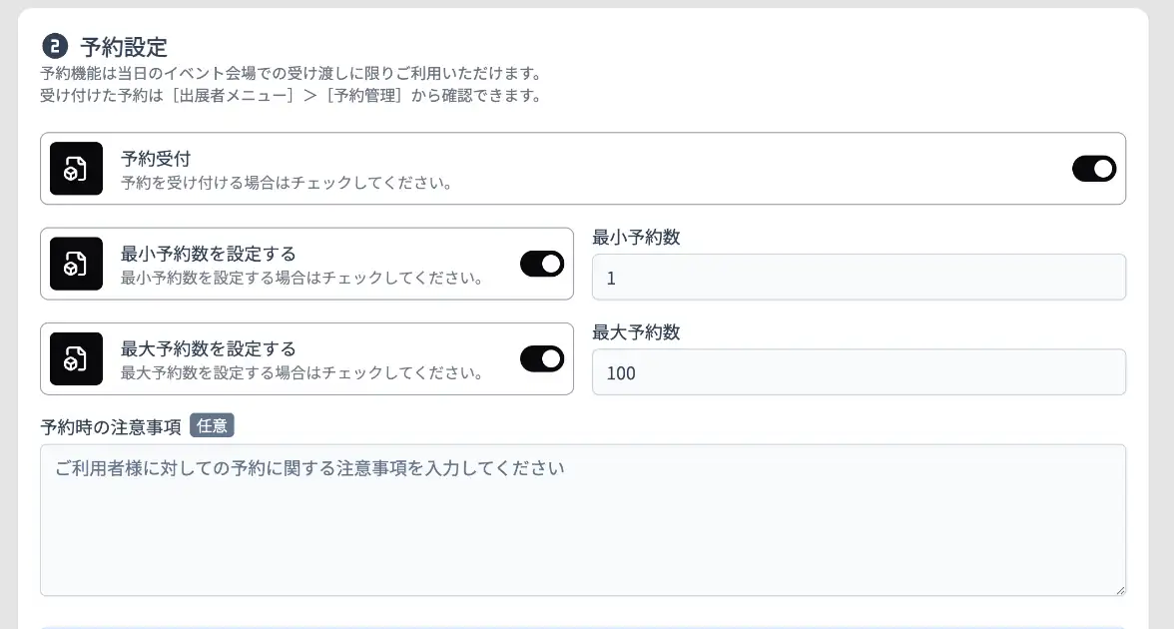
Task: Click the 最大予約数を設定する label
Action: click(209, 348)
